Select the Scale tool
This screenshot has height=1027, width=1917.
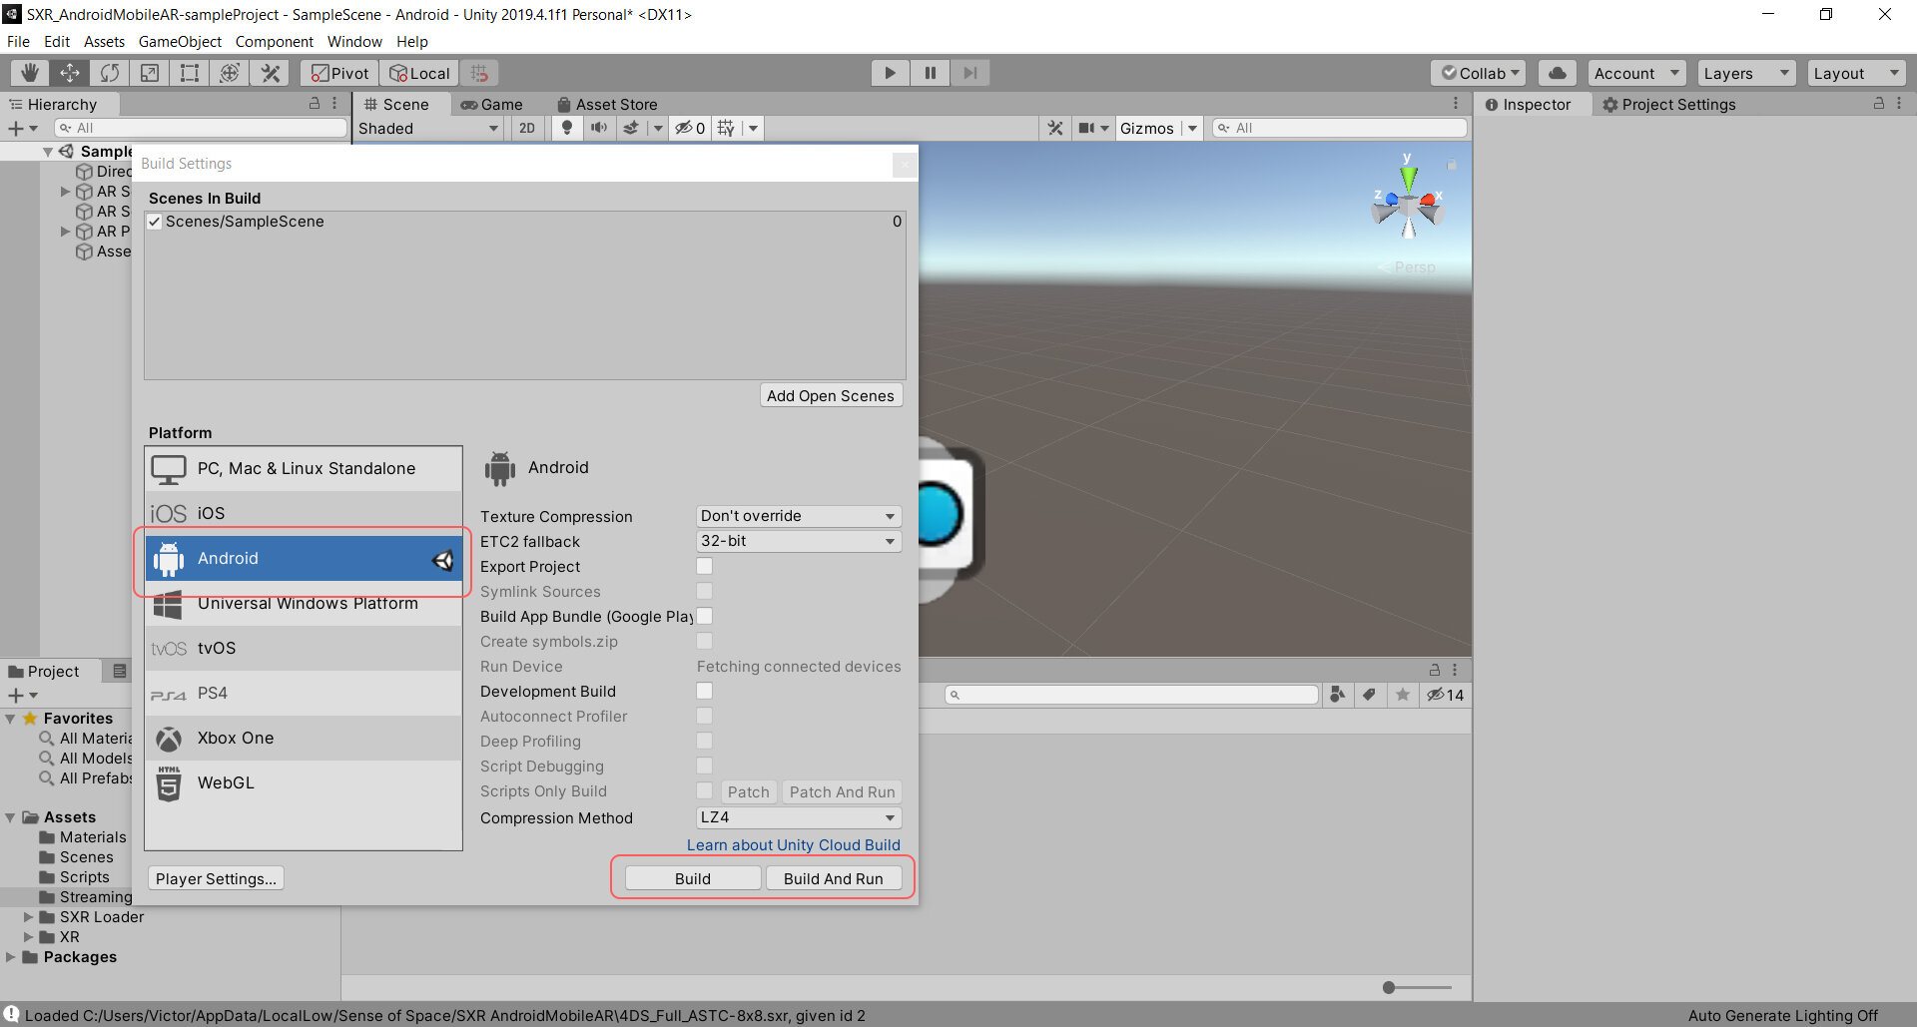point(150,73)
